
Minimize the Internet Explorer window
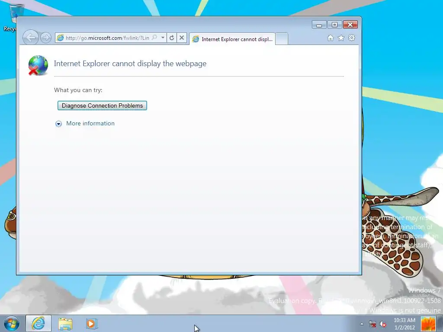click(x=319, y=25)
